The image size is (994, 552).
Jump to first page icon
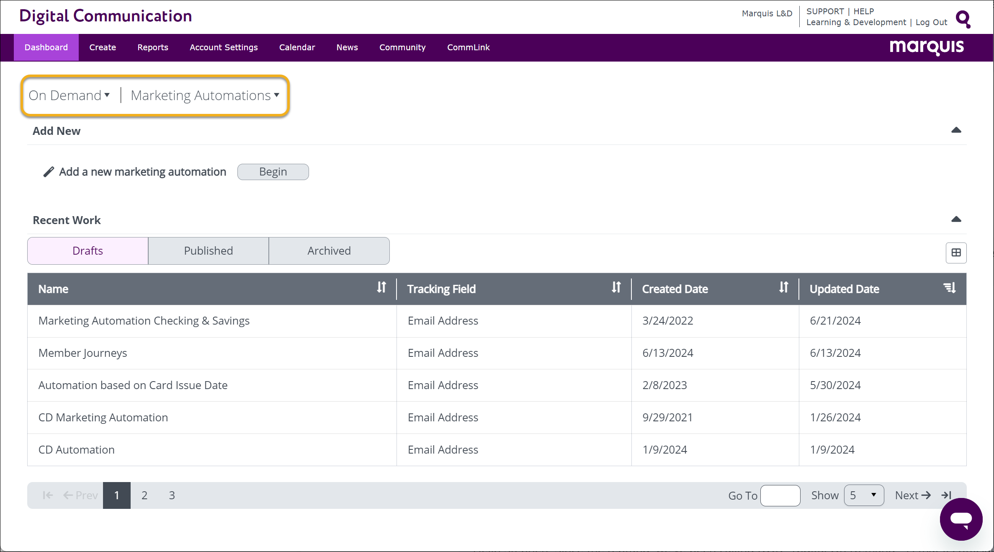point(48,495)
